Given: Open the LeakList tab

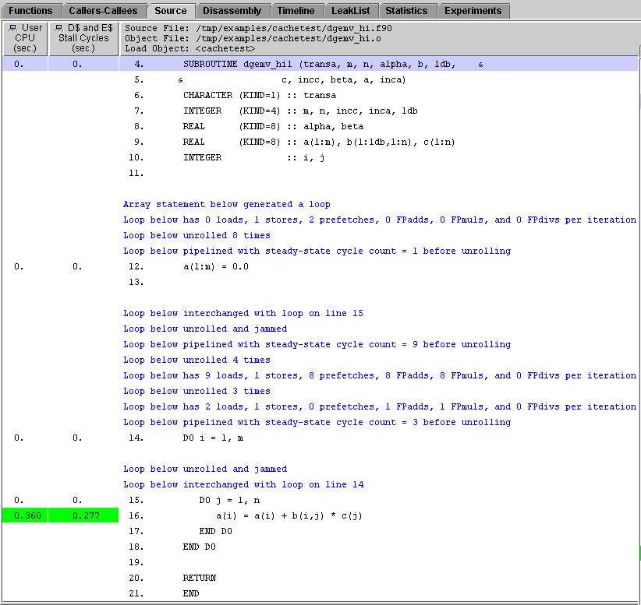Looking at the screenshot, I should pos(351,11).
